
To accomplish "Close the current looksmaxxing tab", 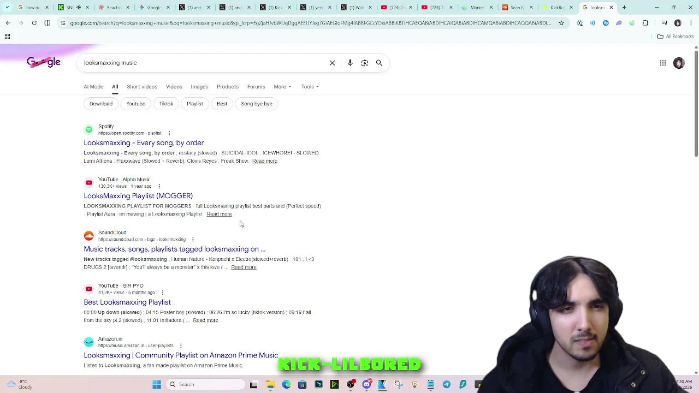I will (x=611, y=8).
